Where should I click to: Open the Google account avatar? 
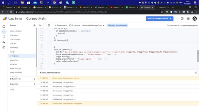[195, 19]
